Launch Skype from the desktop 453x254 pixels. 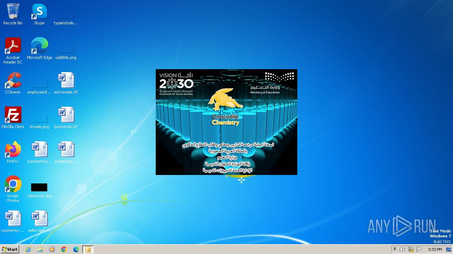tap(39, 14)
